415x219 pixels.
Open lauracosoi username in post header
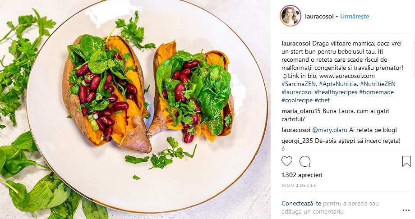[x=319, y=16]
